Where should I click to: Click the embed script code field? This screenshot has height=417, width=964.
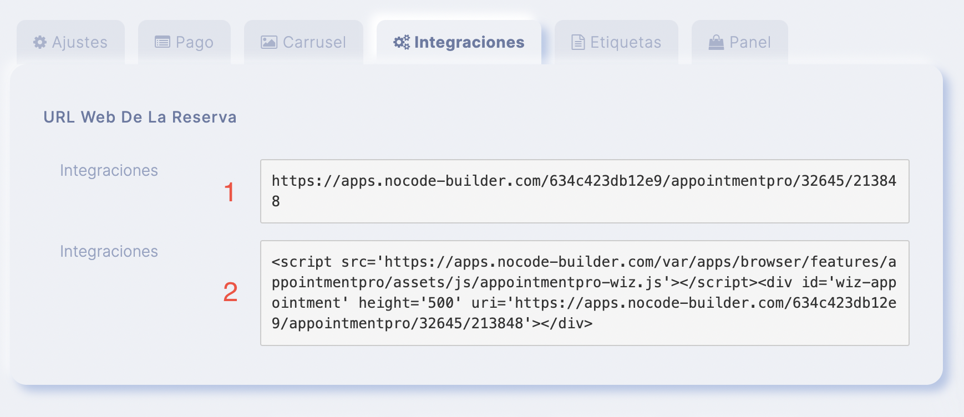585,293
